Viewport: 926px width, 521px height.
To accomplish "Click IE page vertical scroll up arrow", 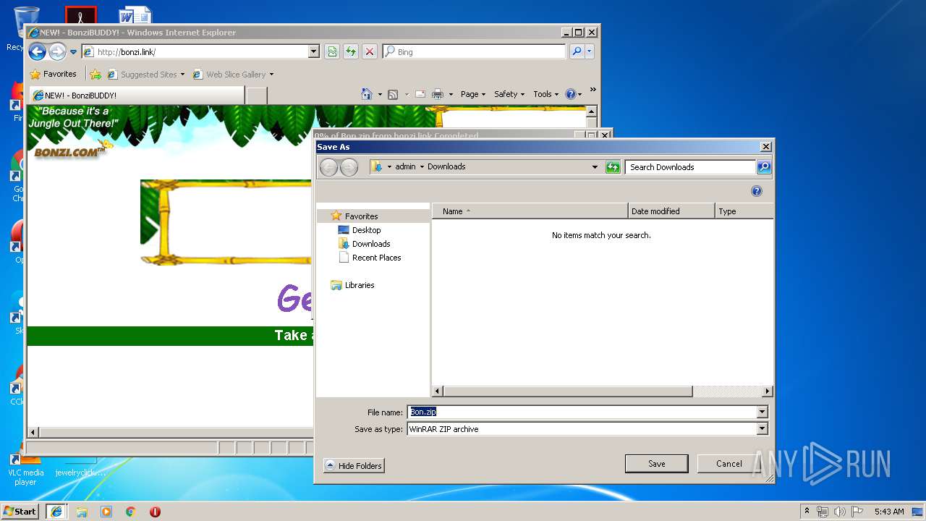I will pyautogui.click(x=592, y=111).
